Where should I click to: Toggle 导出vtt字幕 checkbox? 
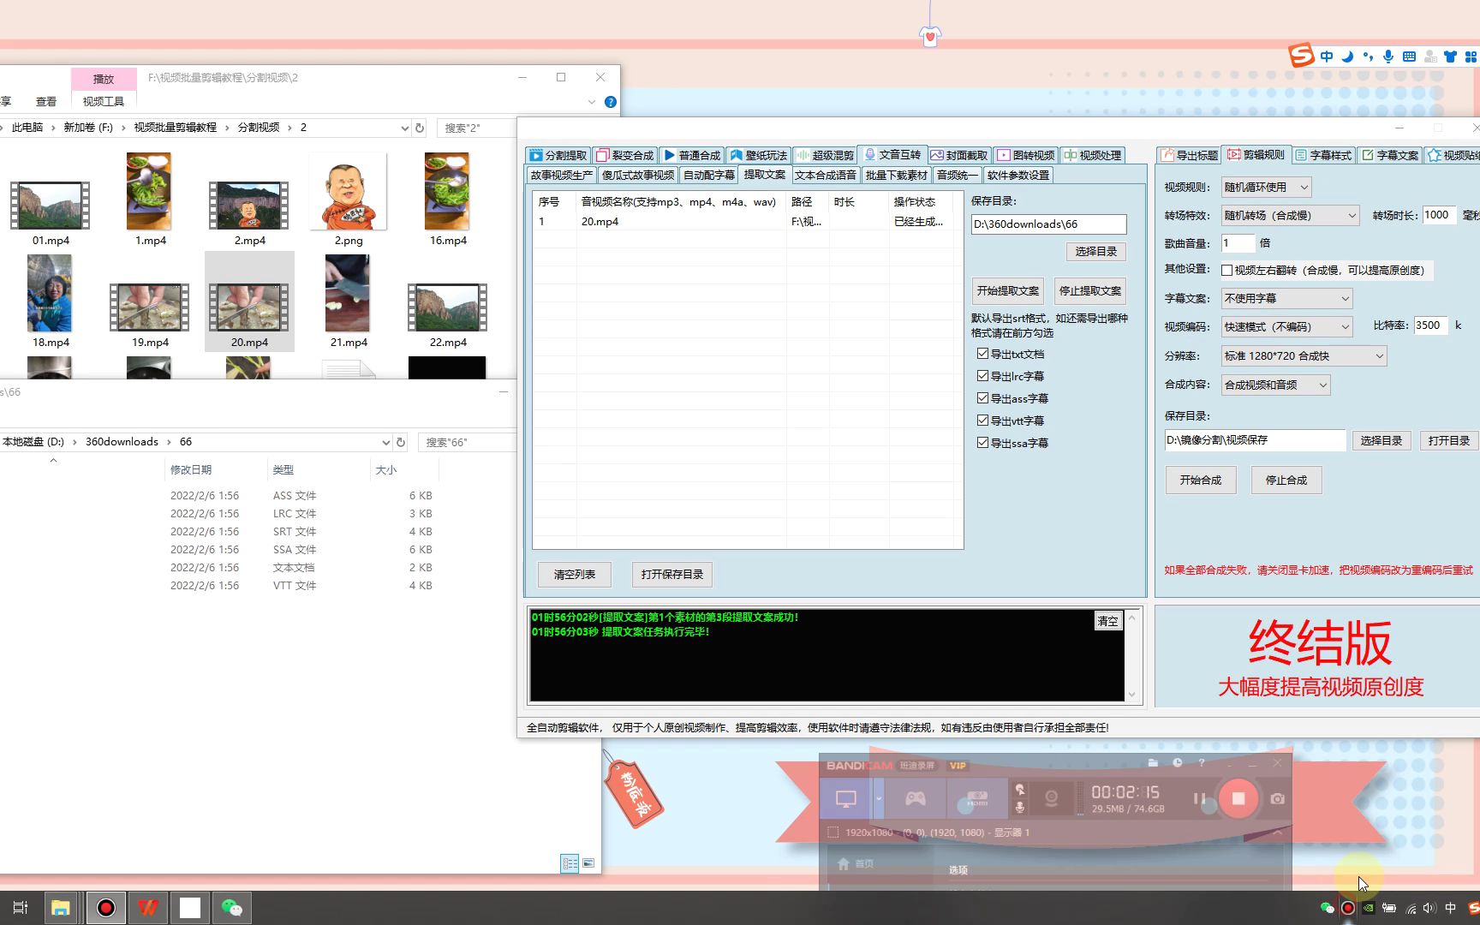click(x=982, y=421)
